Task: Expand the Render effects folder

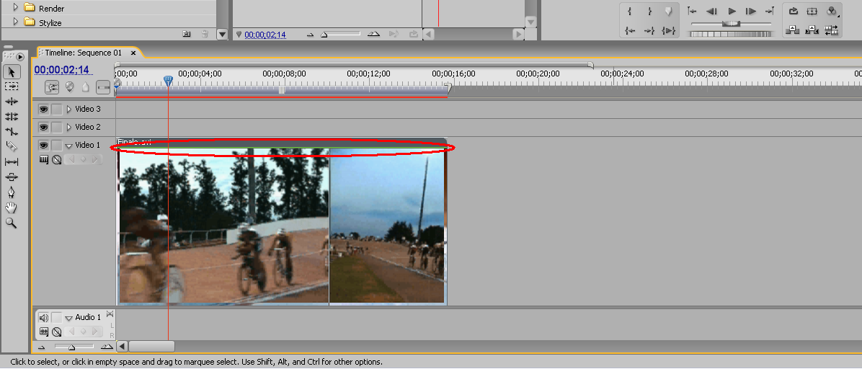Action: tap(15, 8)
